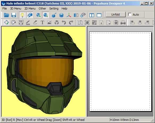Click the mirror/symmetry icon in the top toolbar
Image resolution: width=155 pixels, height=123 pixels.
[x=76, y=15]
